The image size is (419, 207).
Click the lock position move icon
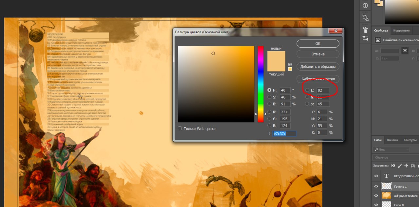406,166
